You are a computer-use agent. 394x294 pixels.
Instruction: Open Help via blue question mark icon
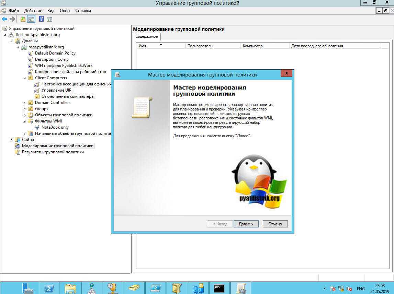41,19
